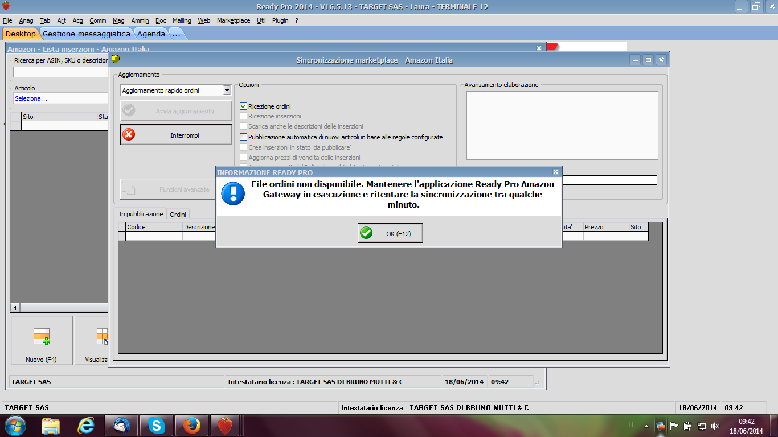This screenshot has height=437, width=778.
Task: Toggle Scarica anche le descrizioni delle inserzioni
Action: (x=243, y=126)
